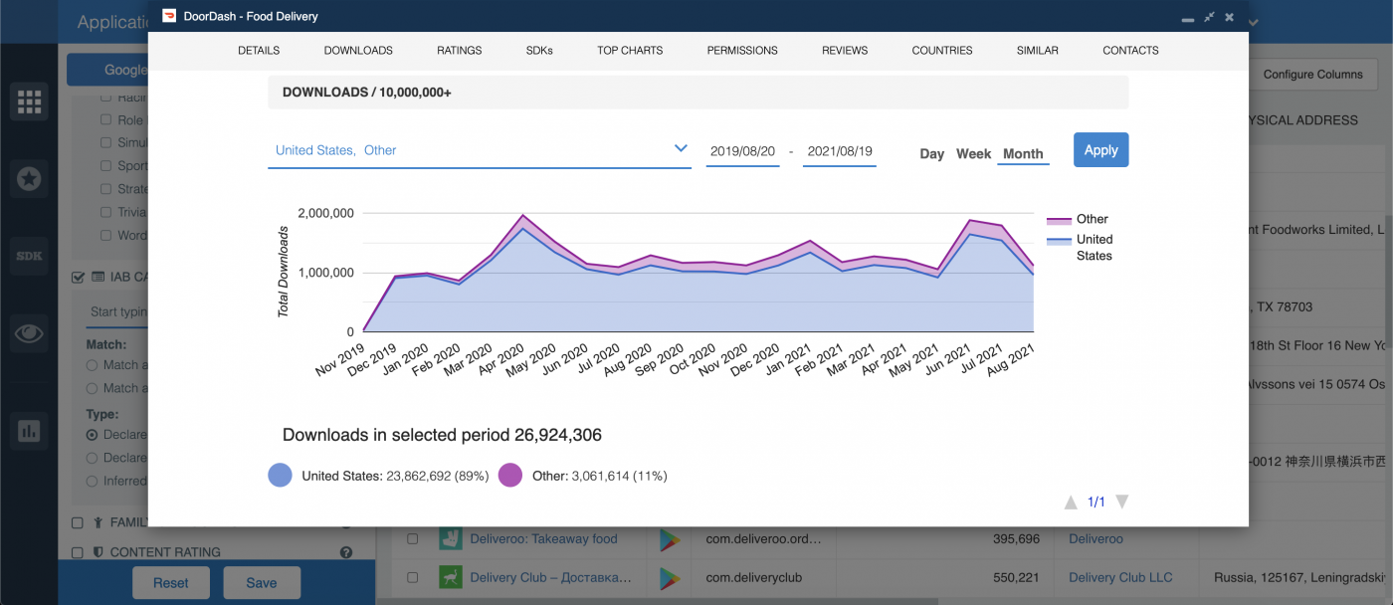
Task: Switch to the Downloads tab
Action: [358, 50]
